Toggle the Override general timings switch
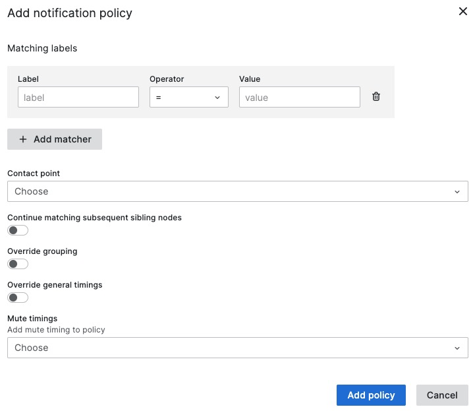The image size is (473, 411). pos(18,298)
